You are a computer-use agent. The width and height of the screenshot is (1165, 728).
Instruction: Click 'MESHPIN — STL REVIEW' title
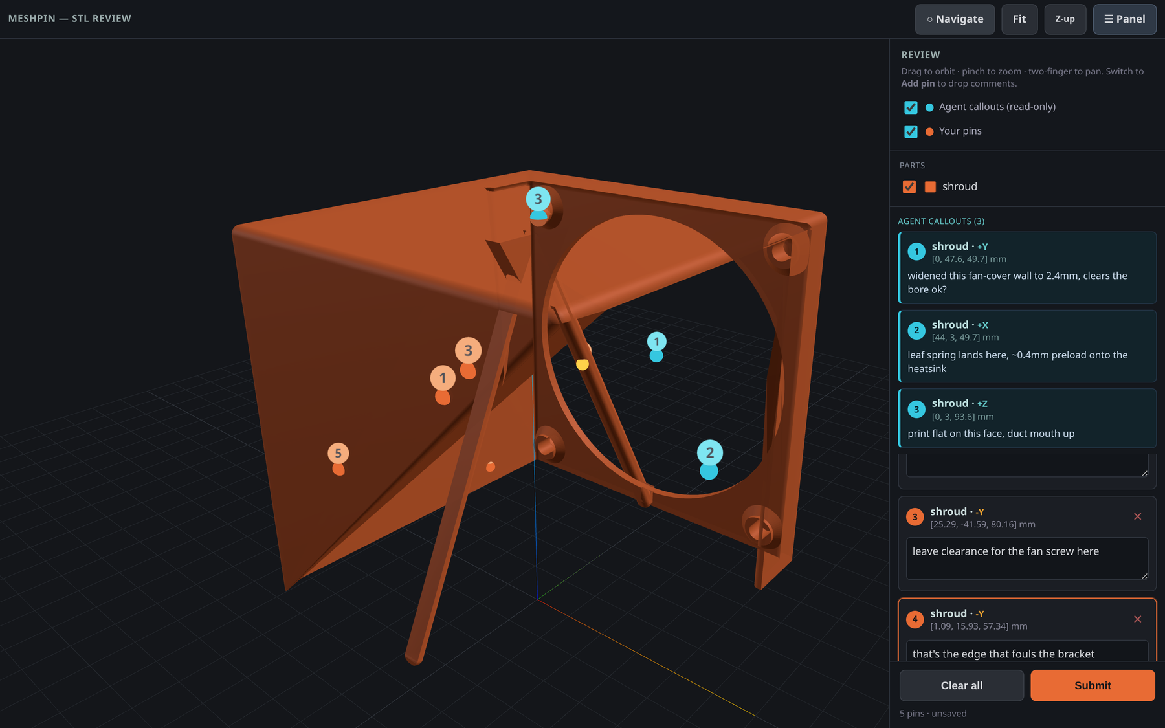point(70,19)
